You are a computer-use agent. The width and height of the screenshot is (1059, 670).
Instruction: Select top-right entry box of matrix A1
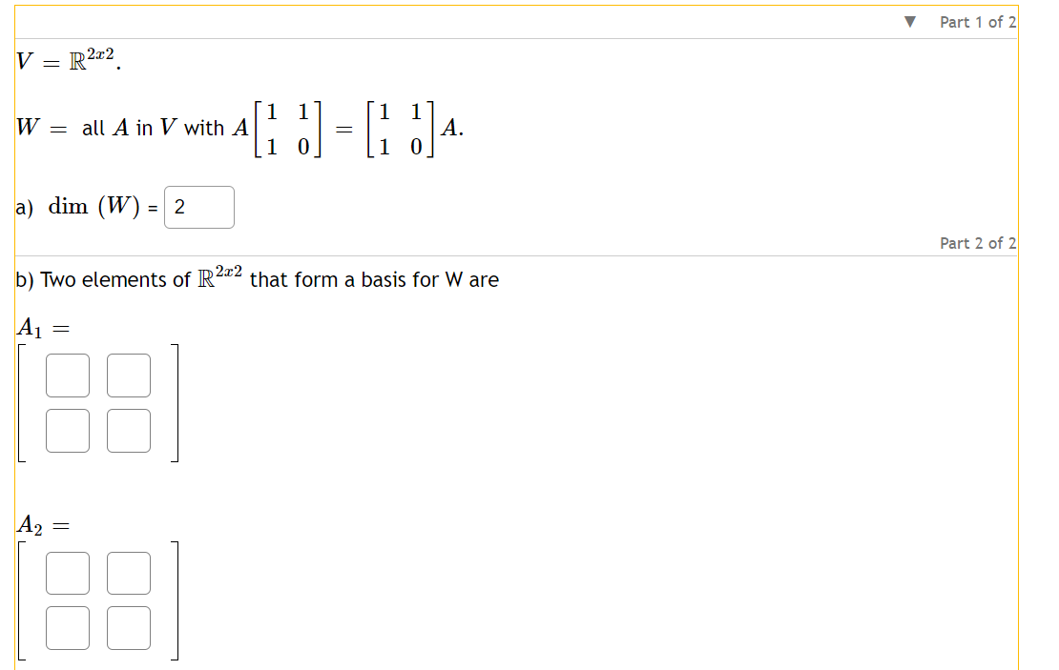(x=129, y=375)
